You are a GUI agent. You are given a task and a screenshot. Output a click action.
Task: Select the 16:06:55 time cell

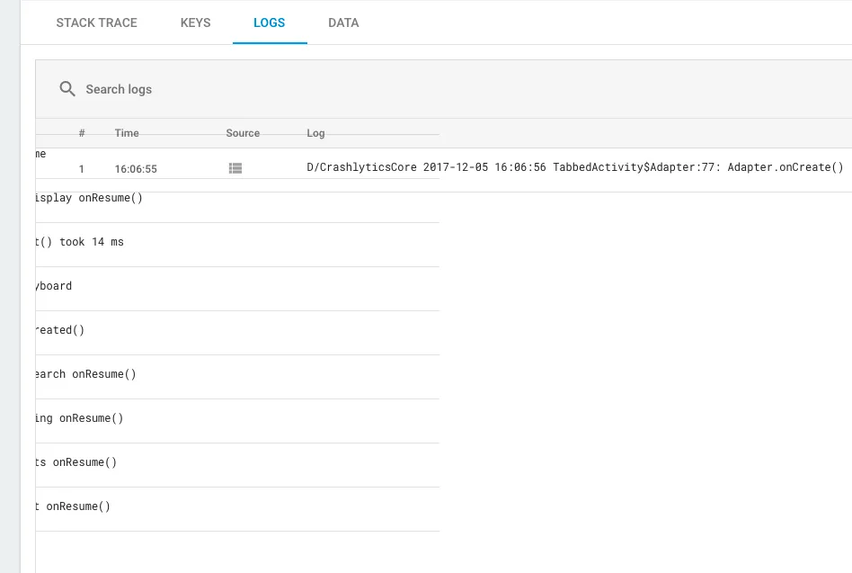point(136,169)
